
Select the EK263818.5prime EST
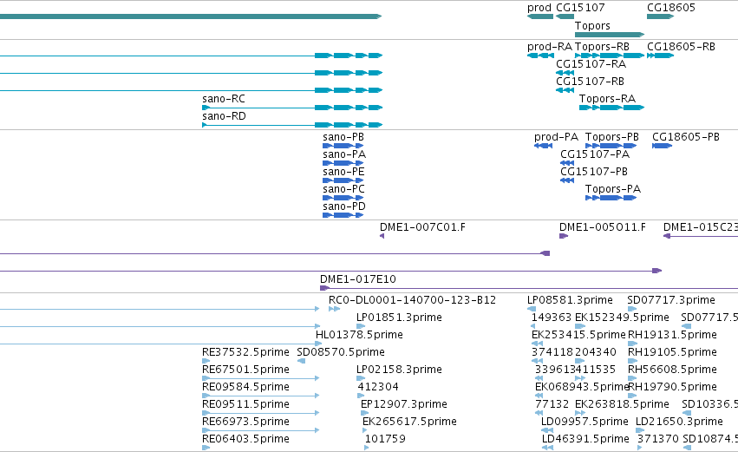coord(580,413)
